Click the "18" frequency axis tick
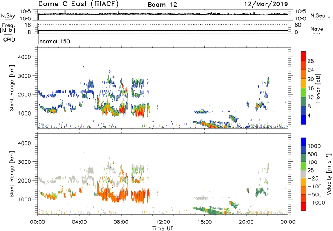 [28, 25]
